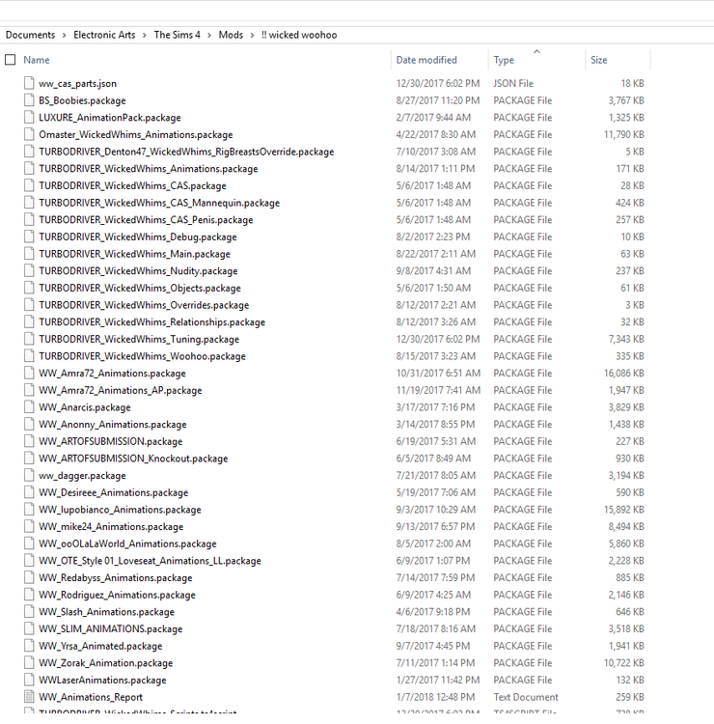Select icon of TURBODRIVER_WickedWhims_Main.package
This screenshot has height=724, width=714.
coord(29,254)
